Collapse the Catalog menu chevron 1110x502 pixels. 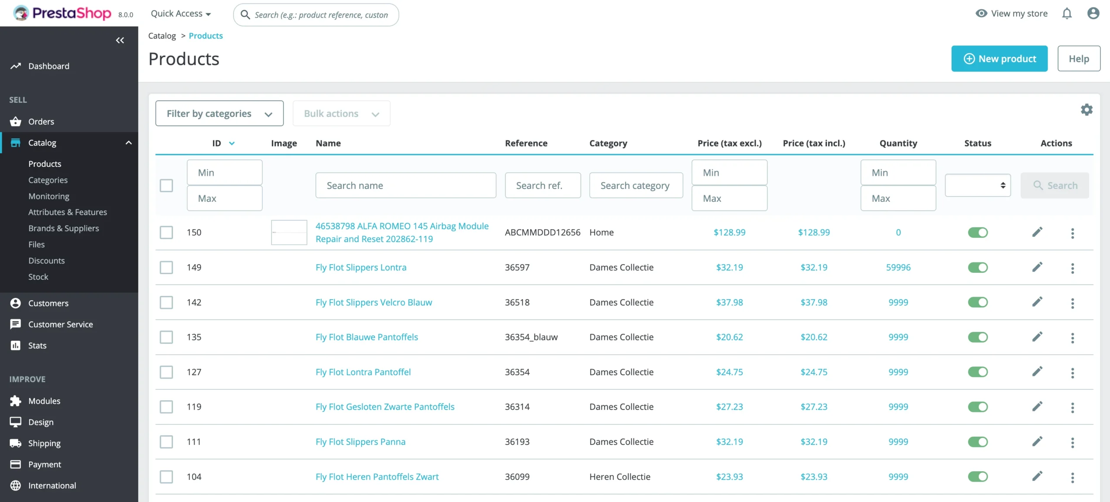(128, 143)
